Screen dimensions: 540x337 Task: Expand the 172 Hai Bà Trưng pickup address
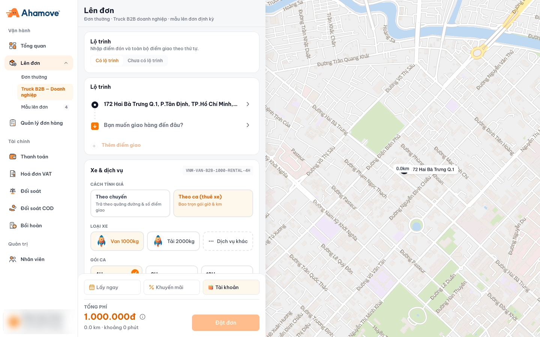(247, 104)
